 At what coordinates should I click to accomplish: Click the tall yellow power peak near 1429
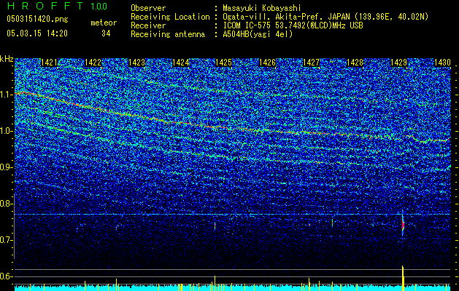[x=403, y=278]
